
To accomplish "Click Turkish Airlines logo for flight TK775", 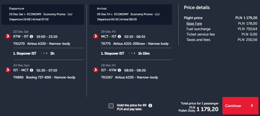I will 96,36.
